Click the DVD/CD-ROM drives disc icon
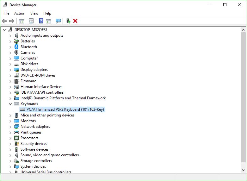Viewport: 247px width, 181px height. (x=16, y=75)
